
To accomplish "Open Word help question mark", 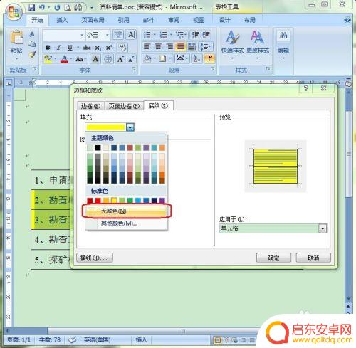I will click(347, 20).
